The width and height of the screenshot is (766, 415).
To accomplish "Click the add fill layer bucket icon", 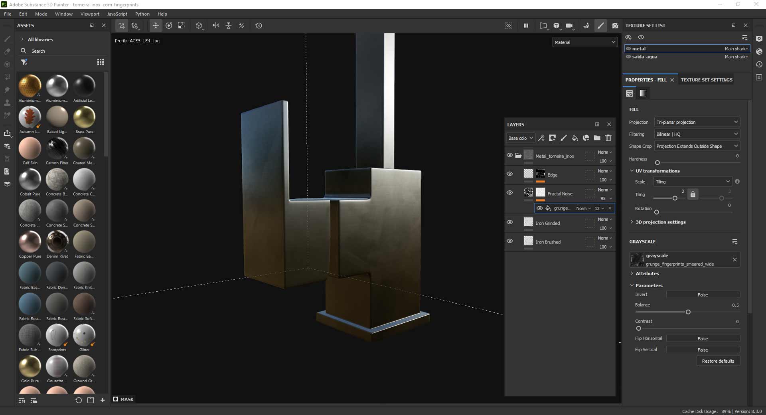I will click(574, 138).
